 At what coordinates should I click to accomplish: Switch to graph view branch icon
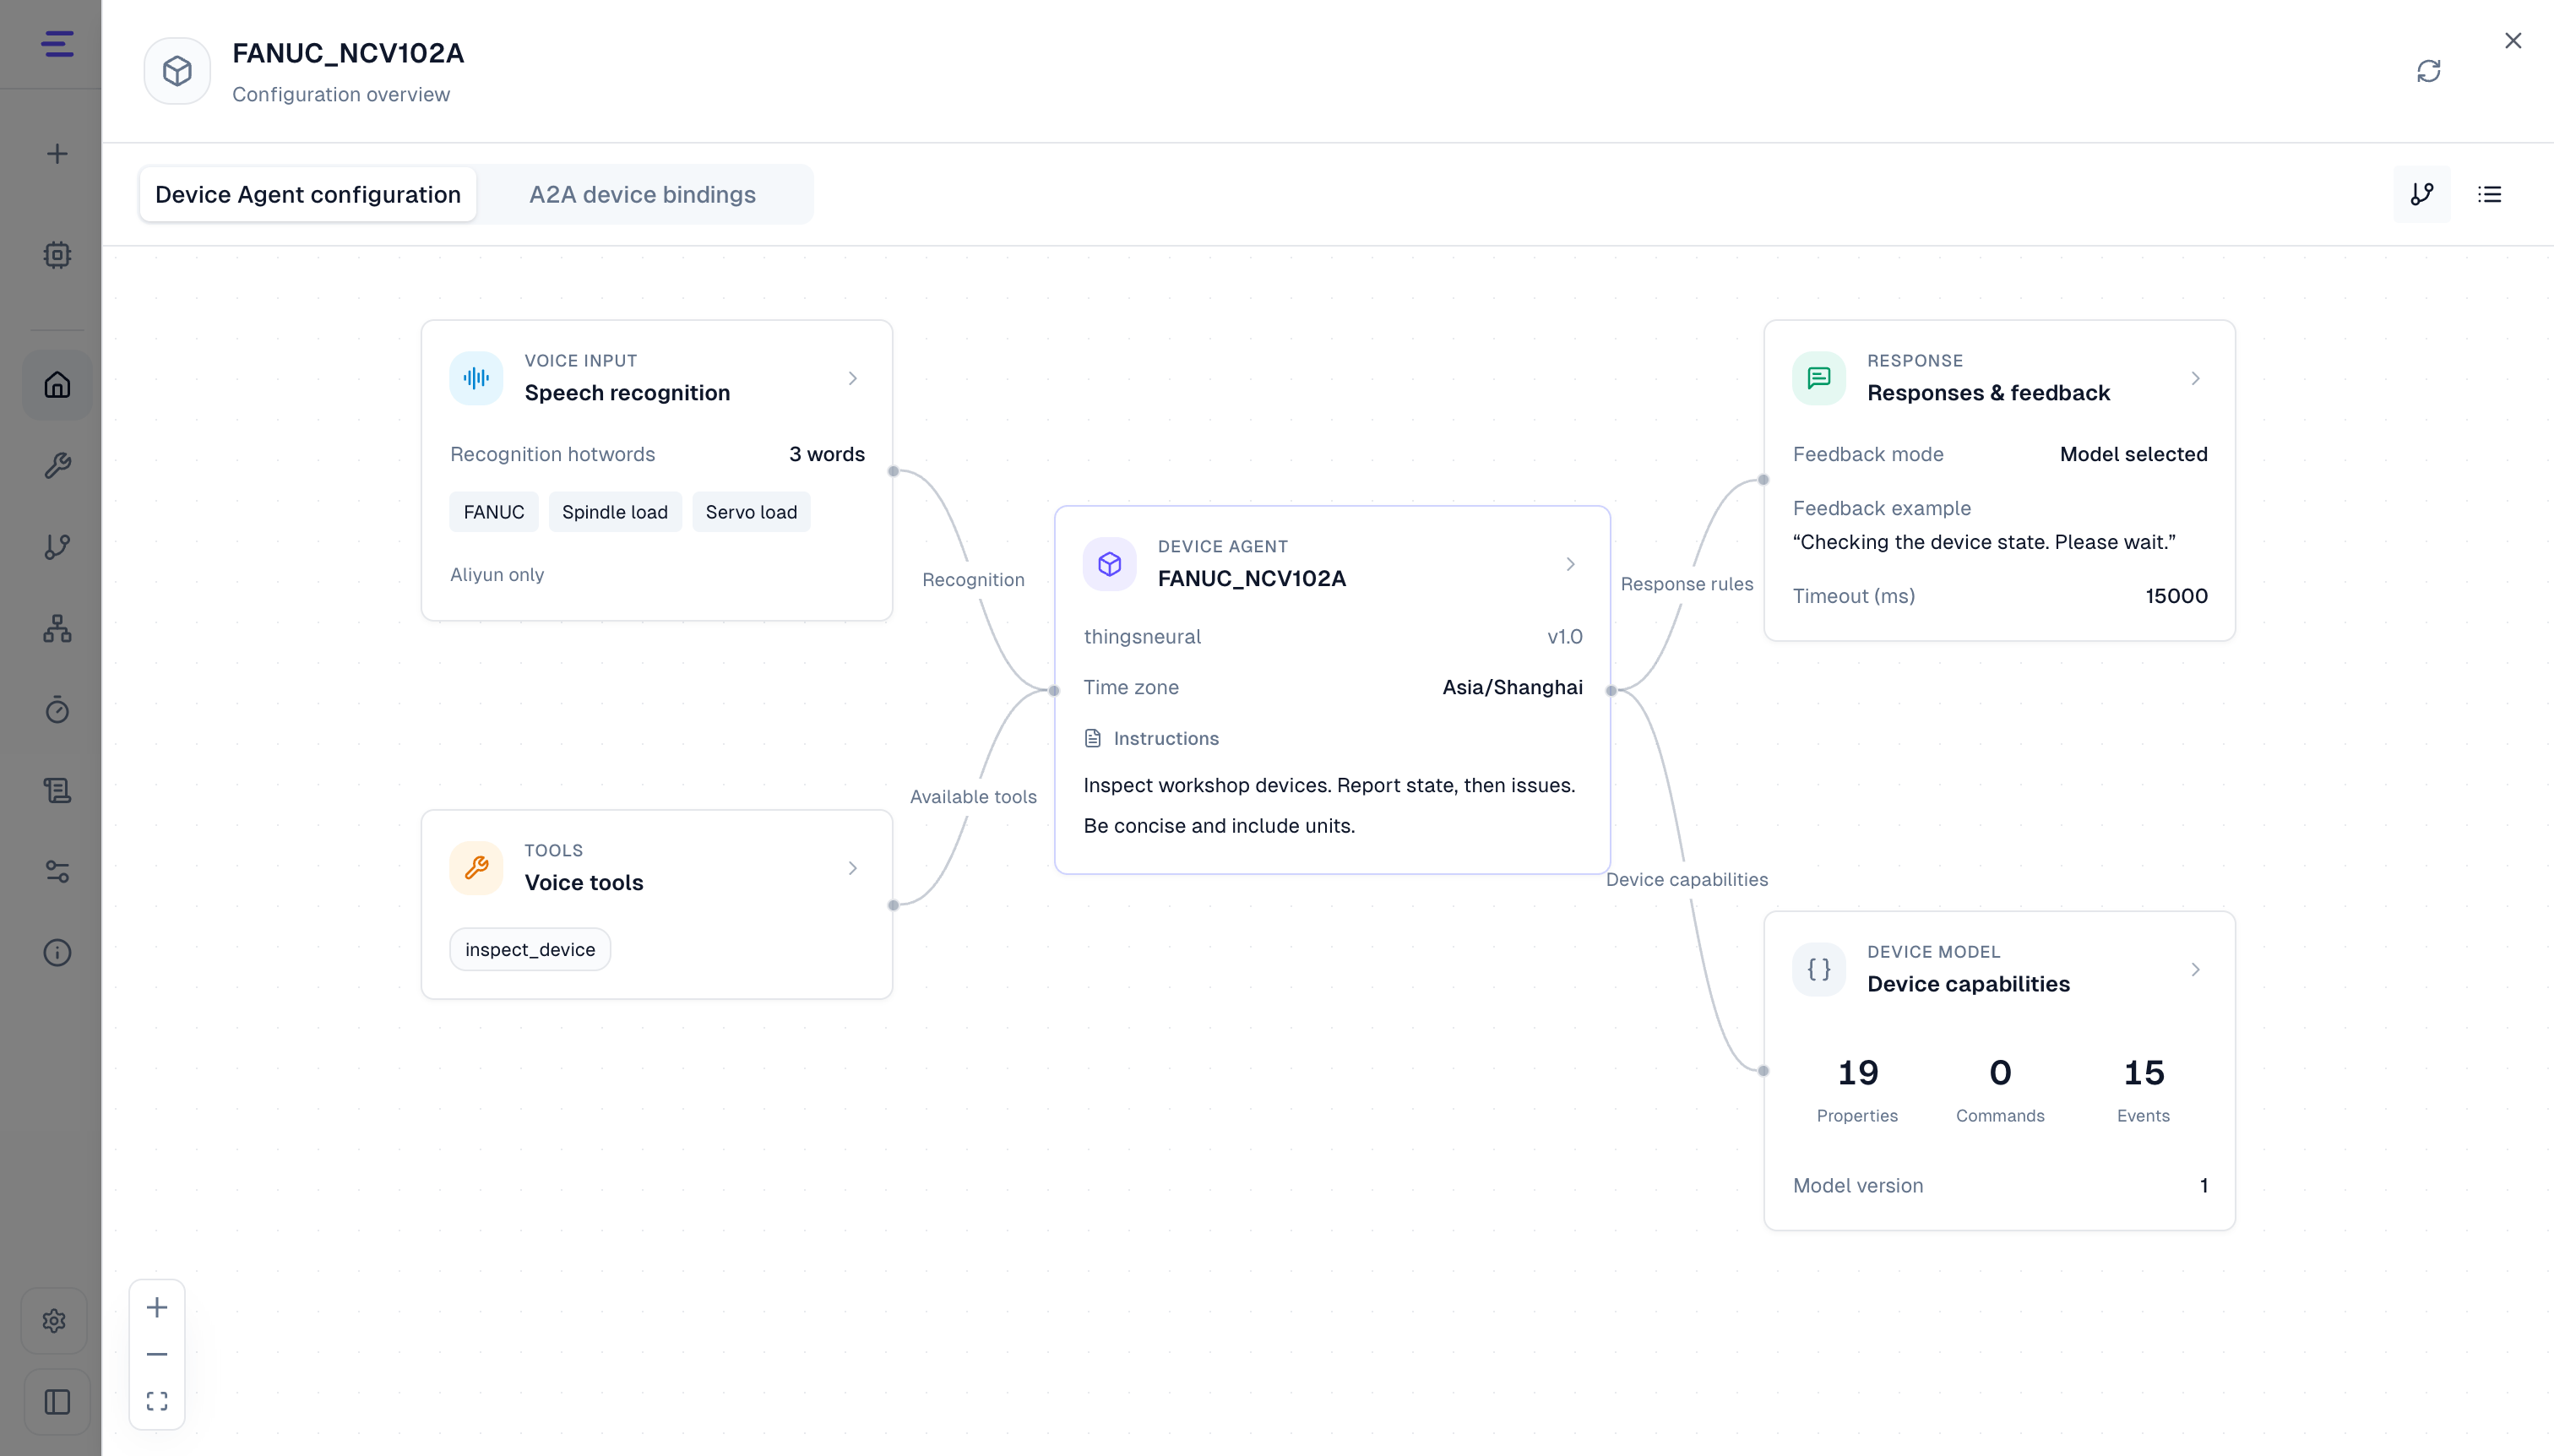(x=2422, y=194)
